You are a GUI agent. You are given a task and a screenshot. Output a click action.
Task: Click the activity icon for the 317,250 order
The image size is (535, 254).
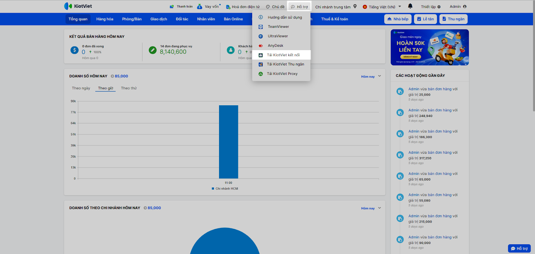(x=400, y=155)
